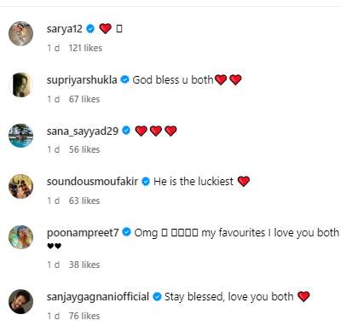View the 121 likes on sarya12's comment
This screenshot has height=326, width=340.
coord(85,48)
